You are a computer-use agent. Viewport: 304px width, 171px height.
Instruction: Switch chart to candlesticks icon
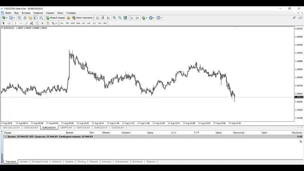coord(103,18)
